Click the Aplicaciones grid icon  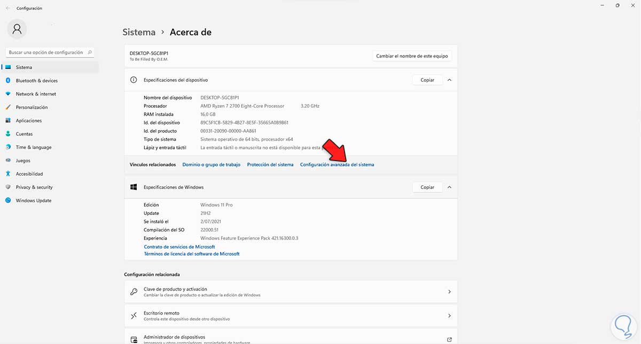[8, 121]
